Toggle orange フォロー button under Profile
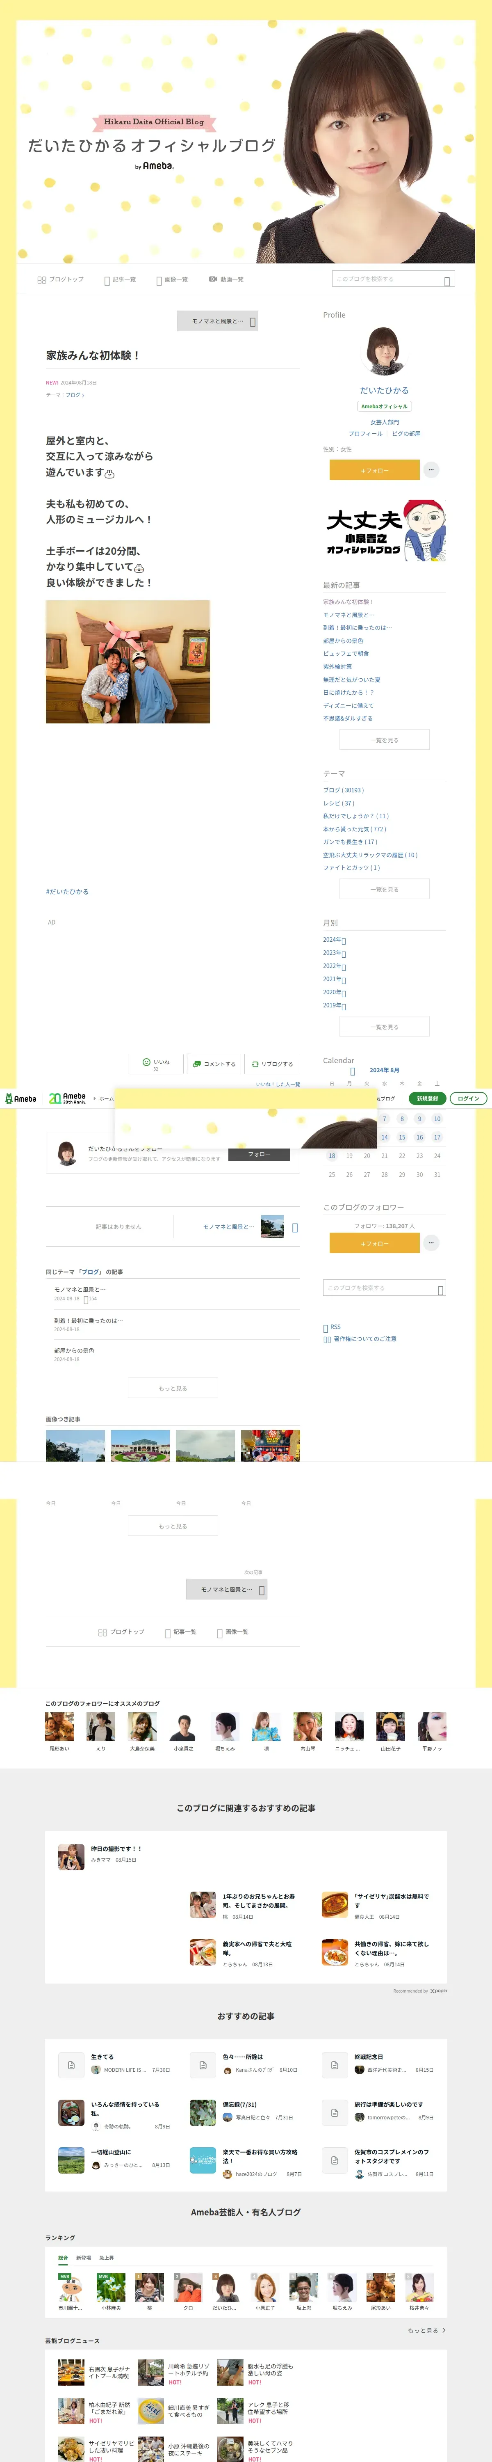The height and width of the screenshot is (2462, 492). click(x=374, y=469)
